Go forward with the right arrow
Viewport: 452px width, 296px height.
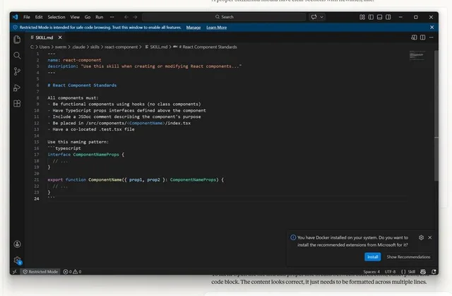[x=135, y=17]
